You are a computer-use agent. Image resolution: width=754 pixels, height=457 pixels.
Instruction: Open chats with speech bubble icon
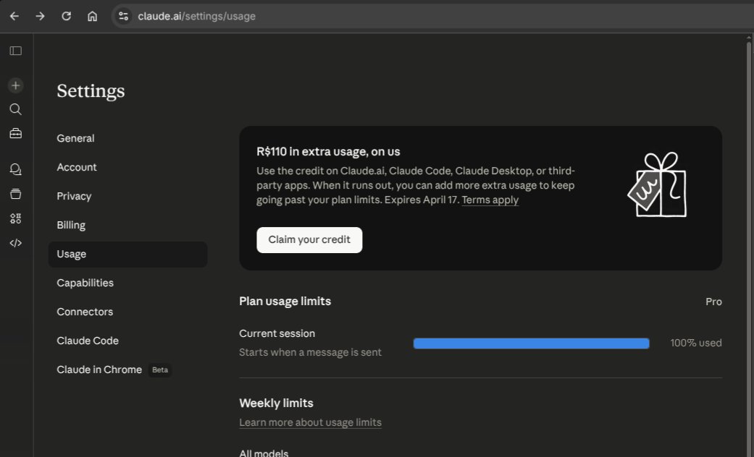pos(16,169)
